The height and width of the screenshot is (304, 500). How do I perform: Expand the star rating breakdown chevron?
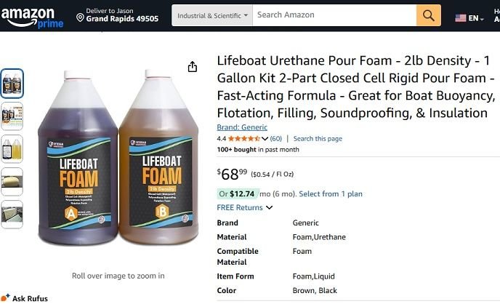[265, 138]
